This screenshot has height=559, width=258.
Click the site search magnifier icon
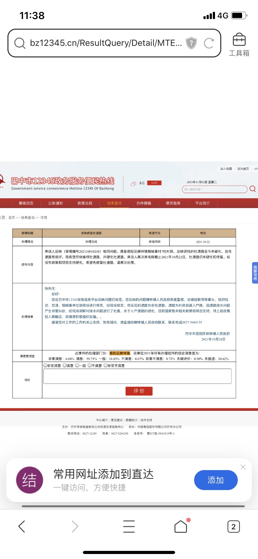pos(252,189)
